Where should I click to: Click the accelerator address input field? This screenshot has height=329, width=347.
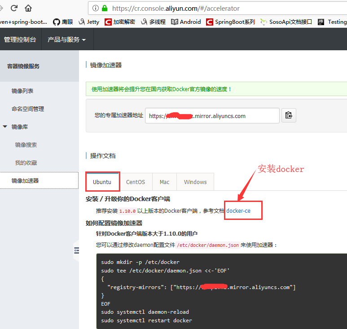point(212,116)
